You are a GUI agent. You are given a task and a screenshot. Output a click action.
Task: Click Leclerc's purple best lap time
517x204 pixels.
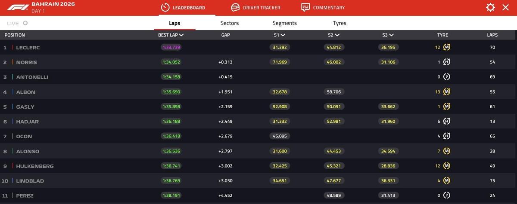(x=171, y=47)
